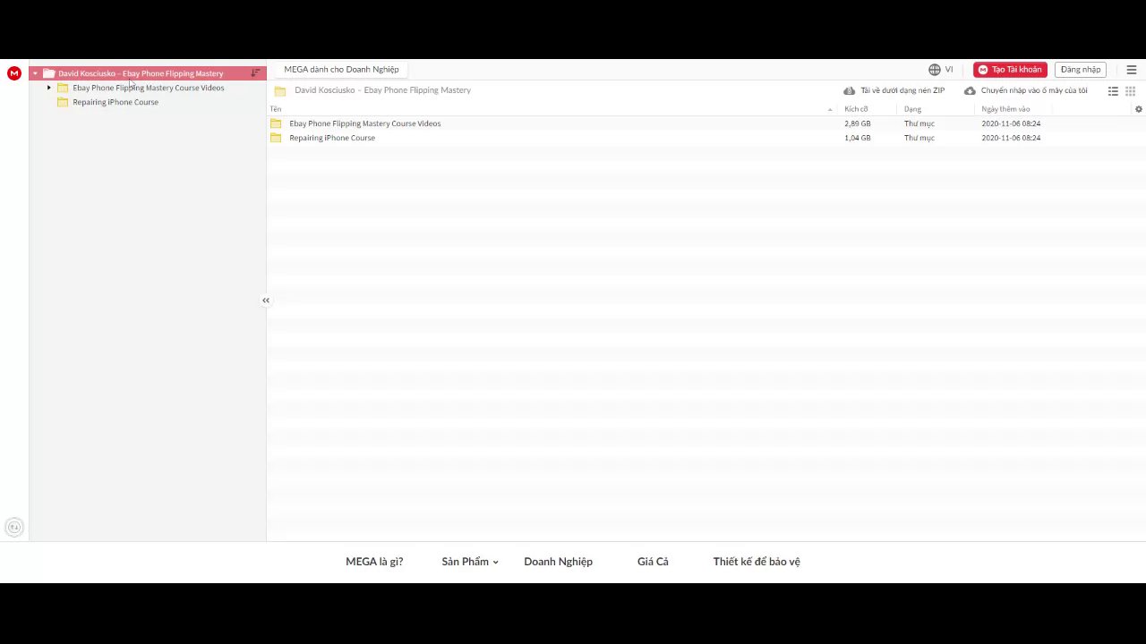The image size is (1146, 644).
Task: Click the 1,04 GB size cell
Action: pyautogui.click(x=857, y=138)
